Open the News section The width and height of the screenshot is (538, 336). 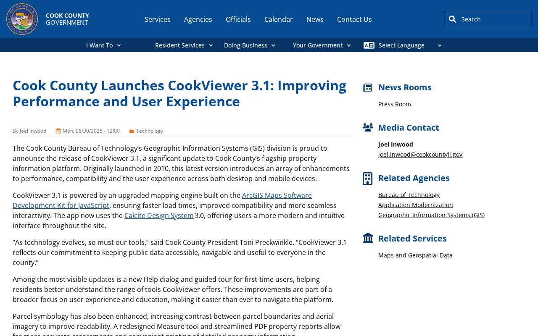pos(315,19)
